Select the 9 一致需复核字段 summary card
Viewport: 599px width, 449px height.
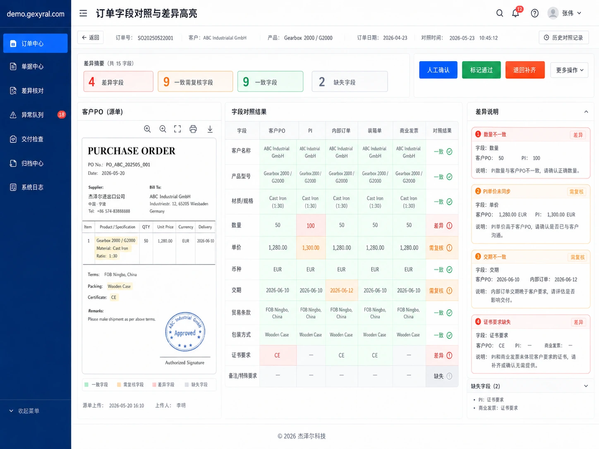[x=195, y=82]
